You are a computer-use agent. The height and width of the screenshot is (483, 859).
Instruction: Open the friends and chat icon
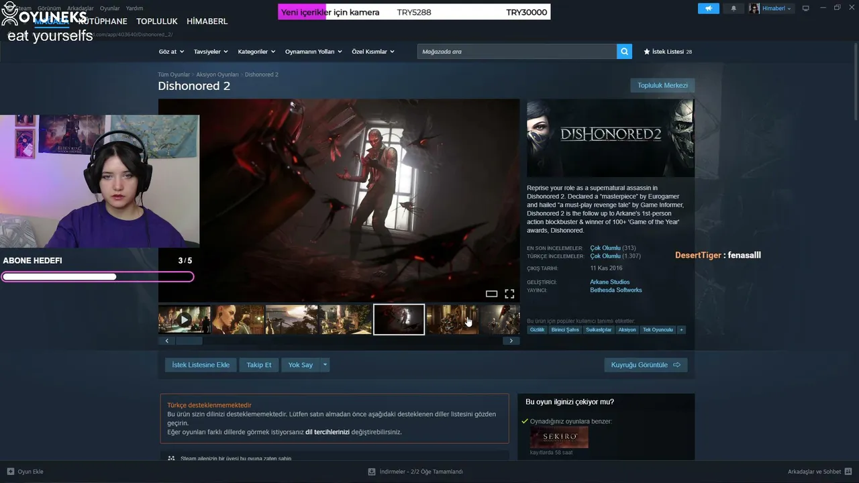[x=848, y=472]
